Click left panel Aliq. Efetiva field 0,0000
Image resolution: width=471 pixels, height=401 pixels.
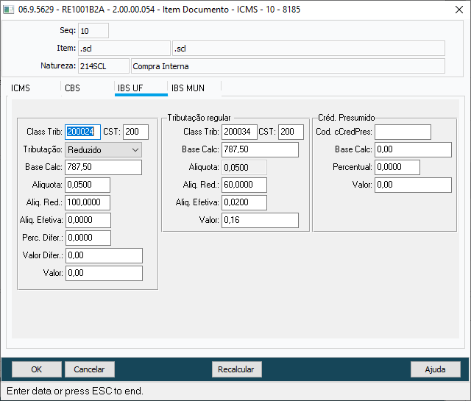(88, 220)
